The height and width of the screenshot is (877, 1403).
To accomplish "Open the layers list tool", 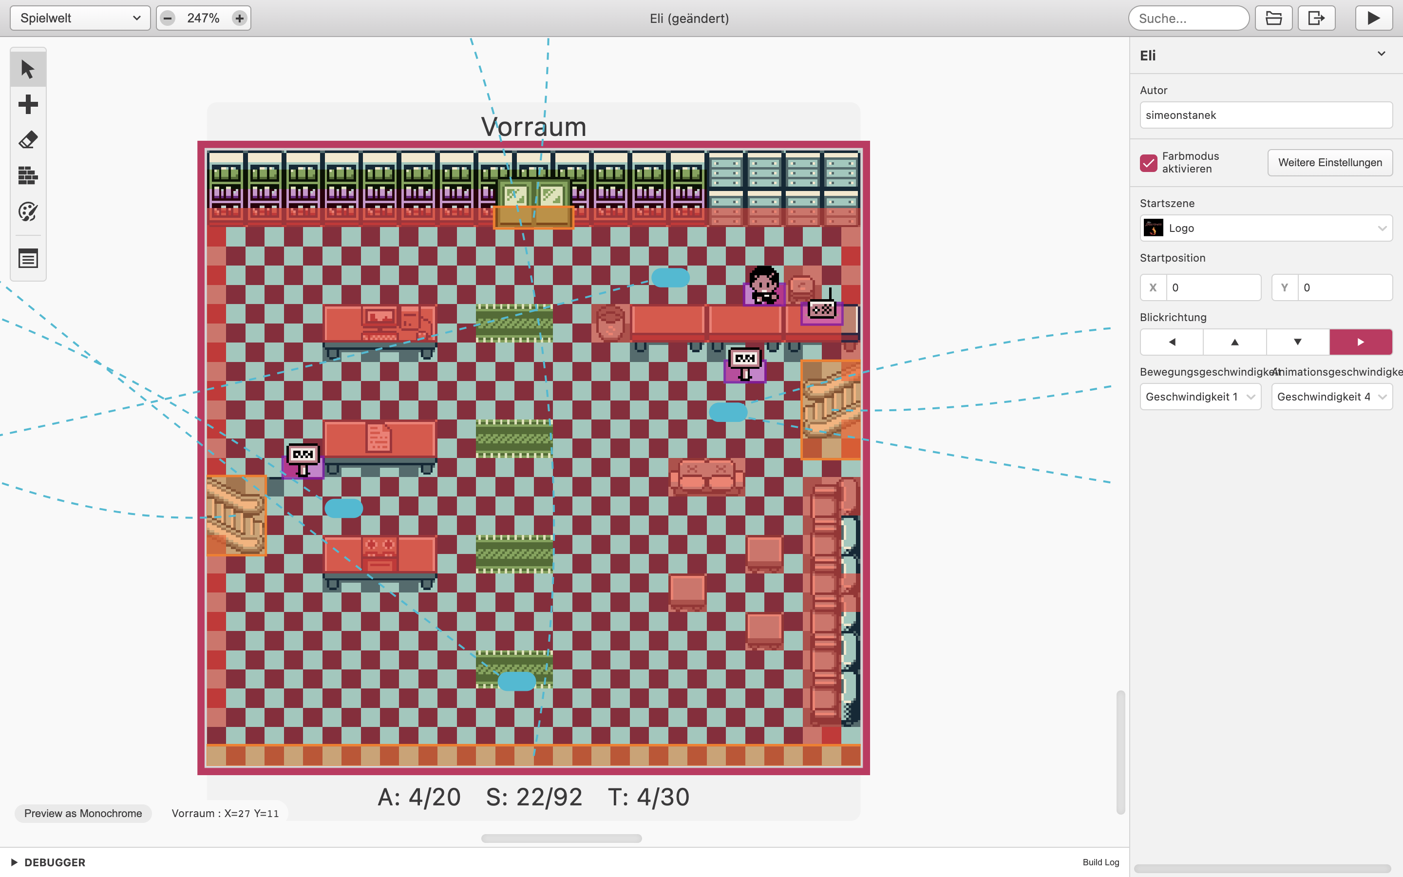I will point(28,258).
